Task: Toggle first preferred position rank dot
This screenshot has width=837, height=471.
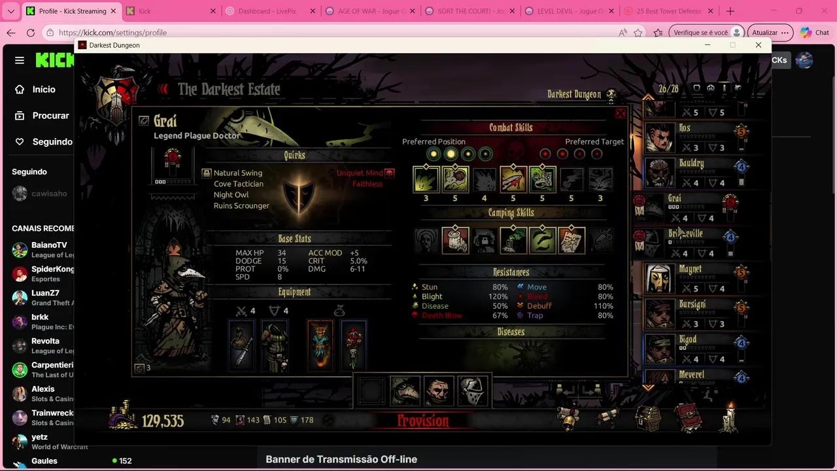Action: (434, 154)
